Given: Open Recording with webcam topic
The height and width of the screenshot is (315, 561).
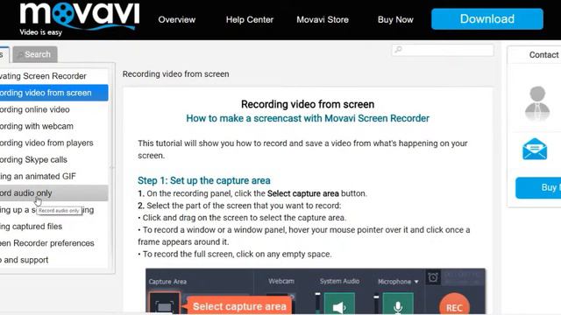Looking at the screenshot, I should click(x=53, y=126).
